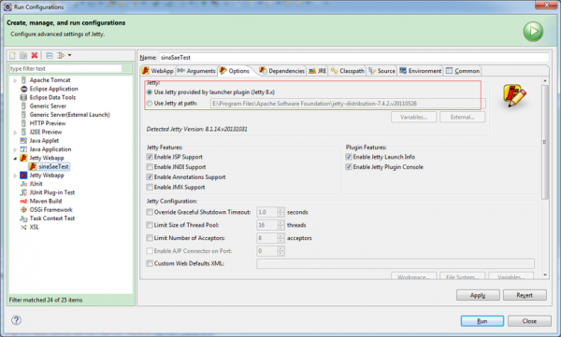
Task: Click the Collapse All toolbar icon
Action: [50, 55]
